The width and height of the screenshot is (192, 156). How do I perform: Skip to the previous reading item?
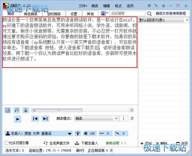click(35, 119)
